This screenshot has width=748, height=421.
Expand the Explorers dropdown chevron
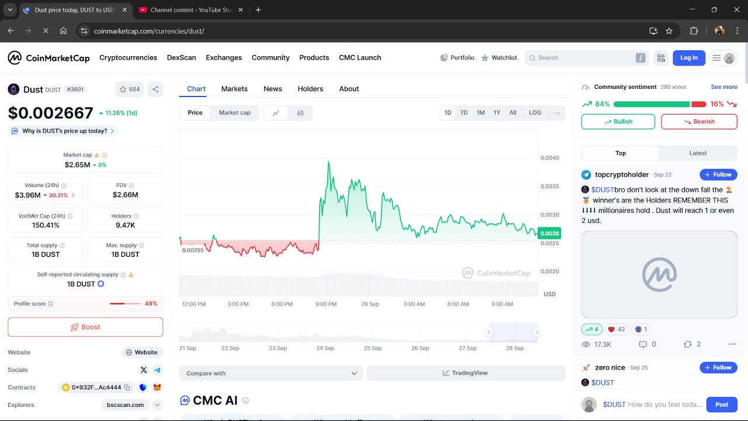[x=157, y=405]
